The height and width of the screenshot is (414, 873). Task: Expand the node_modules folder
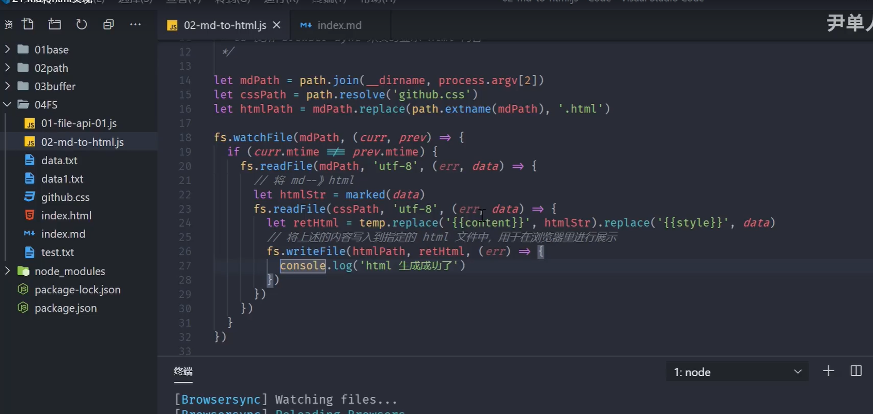[69, 272]
